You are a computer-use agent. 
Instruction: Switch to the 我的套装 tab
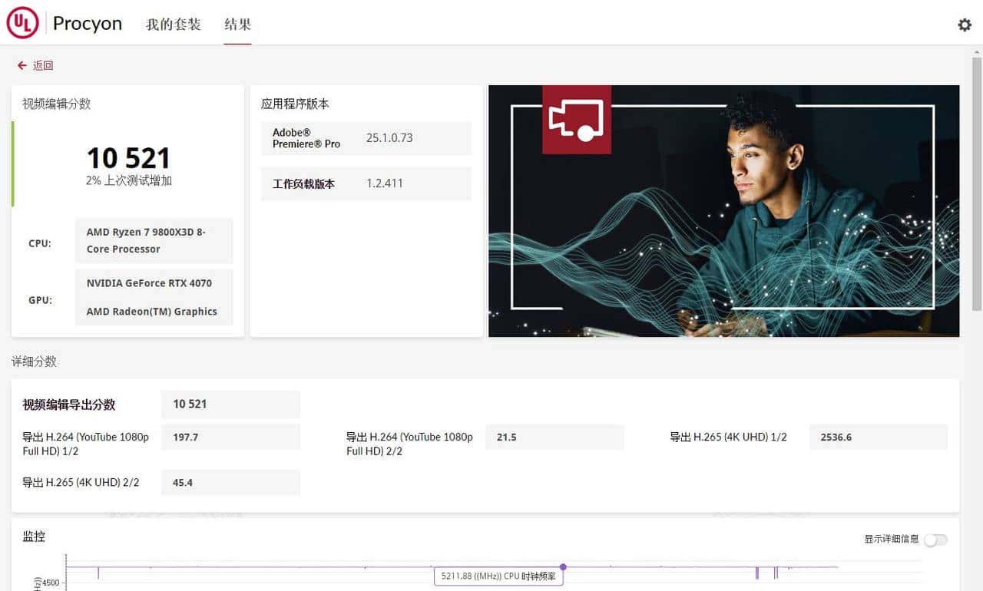[x=173, y=24]
